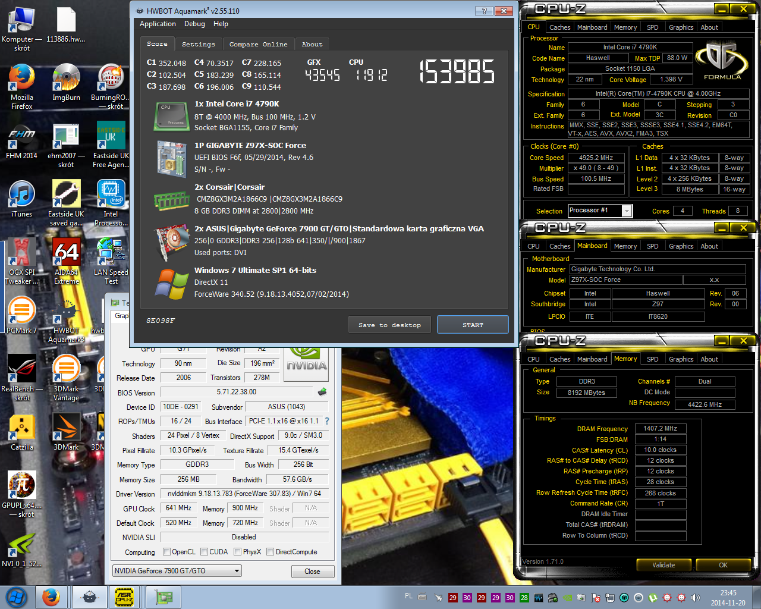This screenshot has width=761, height=609.
Task: Click the Core Speed 4925.2 MHz value
Action: pos(596,158)
